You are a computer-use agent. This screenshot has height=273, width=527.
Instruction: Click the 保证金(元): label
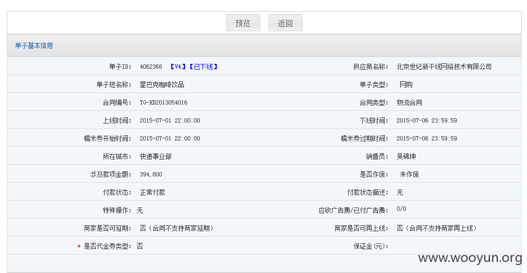pos(371,247)
